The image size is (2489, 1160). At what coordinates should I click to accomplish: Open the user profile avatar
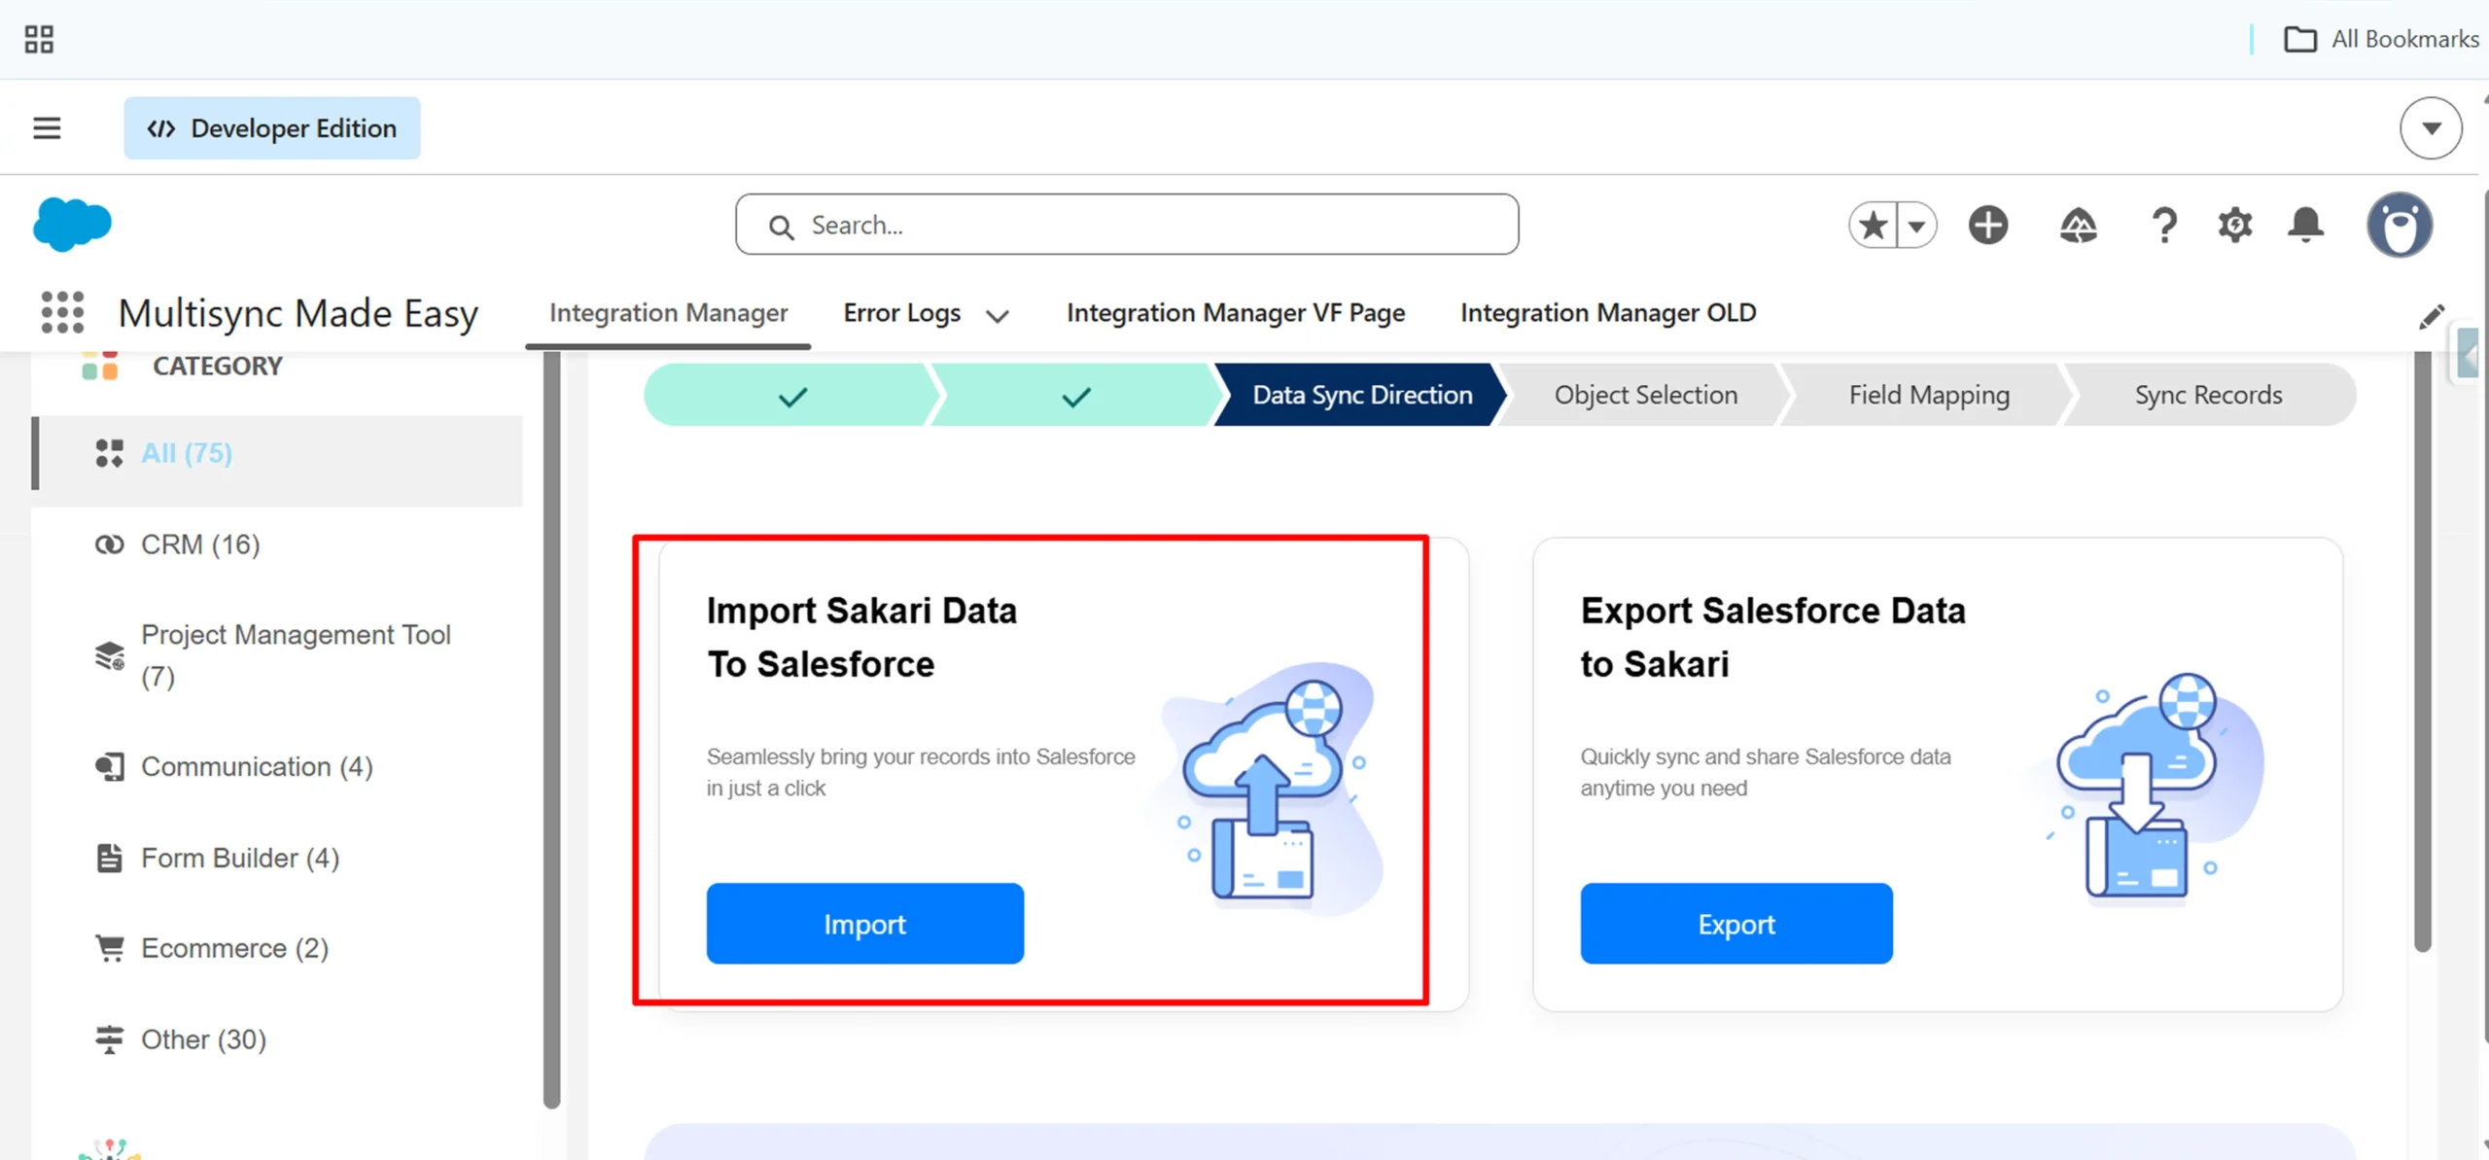(2400, 225)
